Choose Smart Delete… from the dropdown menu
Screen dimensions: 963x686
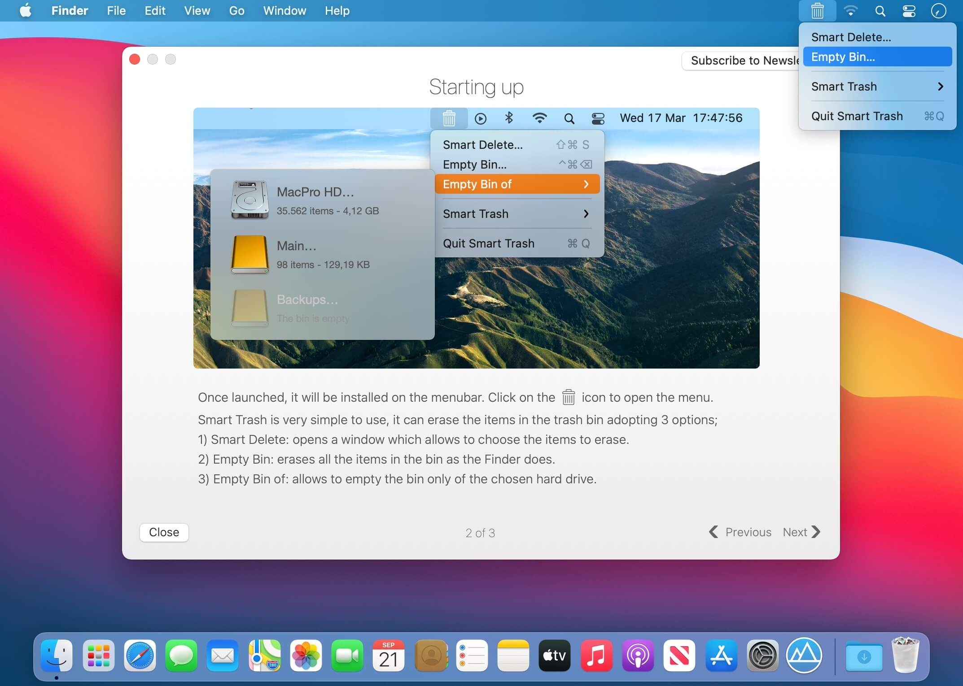(877, 37)
